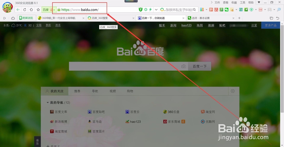
Task: Reload the page with refresh icon
Action: pyautogui.click(x=25, y=10)
